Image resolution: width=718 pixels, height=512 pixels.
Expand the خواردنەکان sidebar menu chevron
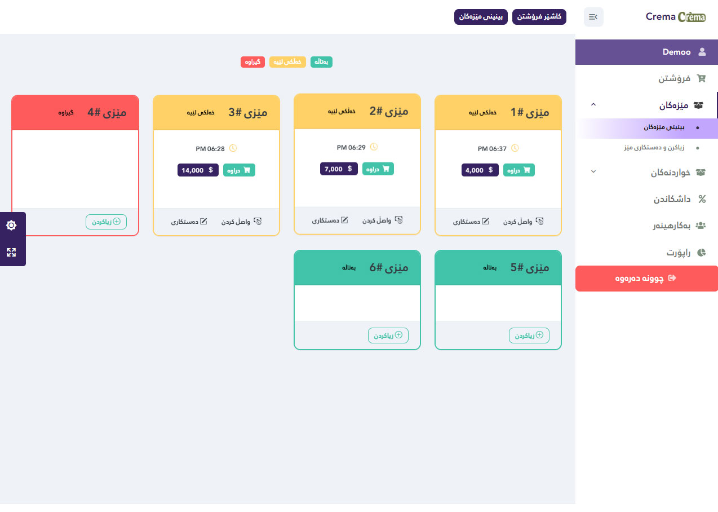[593, 171]
